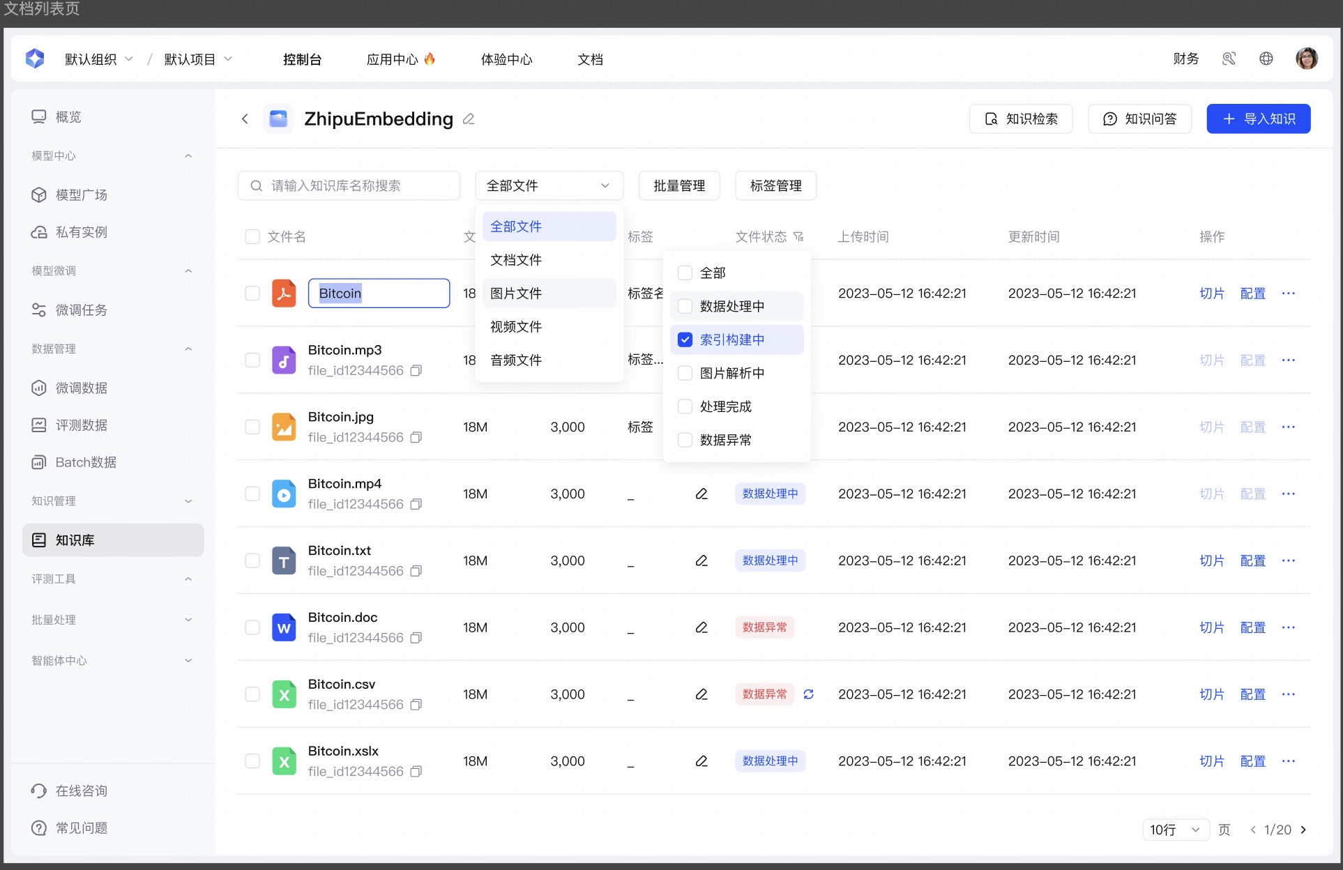Image resolution: width=1343 pixels, height=870 pixels.
Task: Check the 数据异常 filter option
Action: pos(685,440)
